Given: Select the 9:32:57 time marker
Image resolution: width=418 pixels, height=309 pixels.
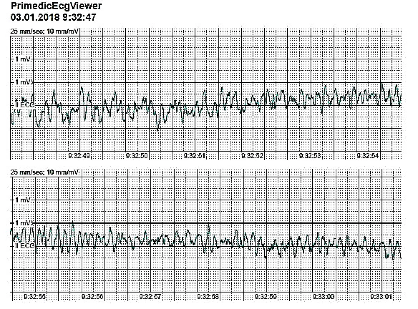Looking at the screenshot, I should (150, 296).
